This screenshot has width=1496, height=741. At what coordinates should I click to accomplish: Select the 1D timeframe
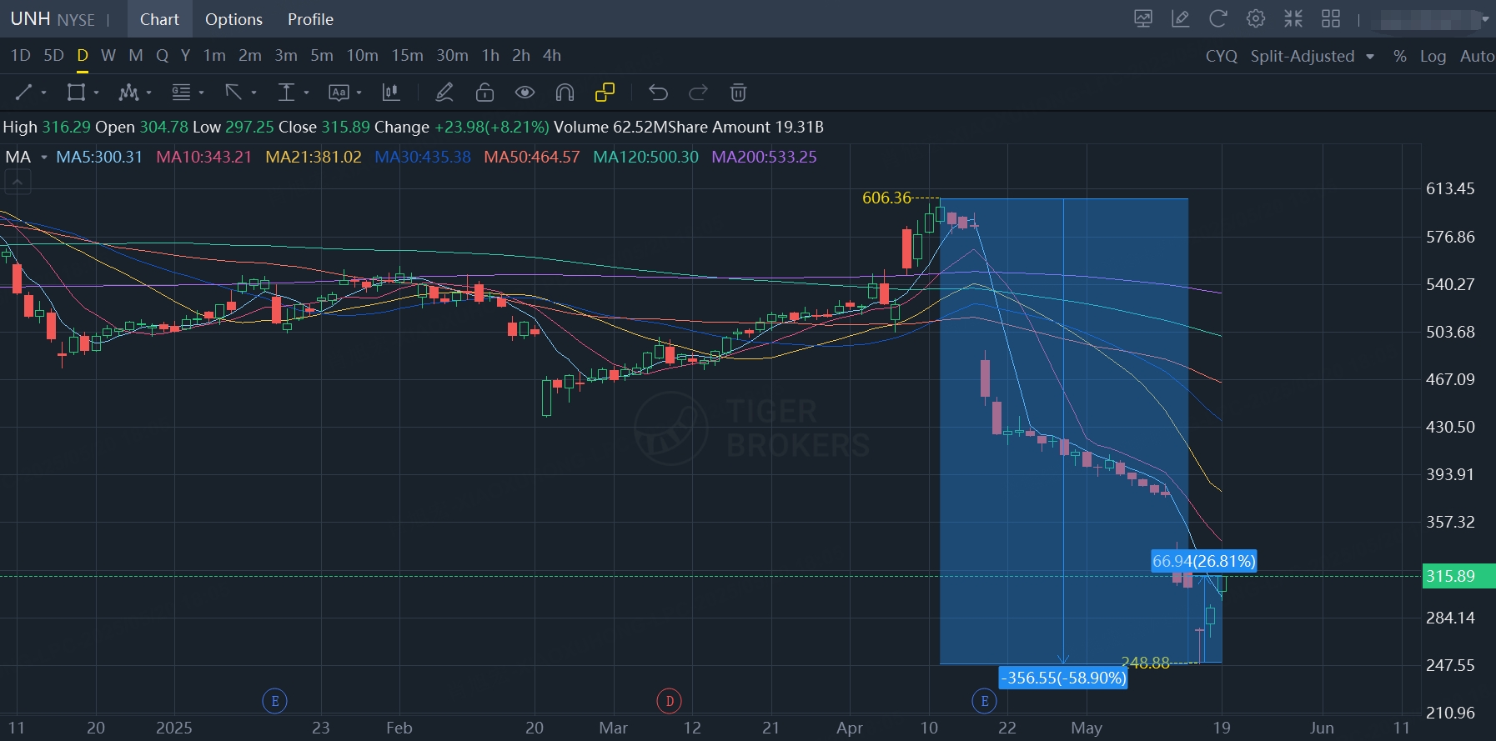click(21, 55)
